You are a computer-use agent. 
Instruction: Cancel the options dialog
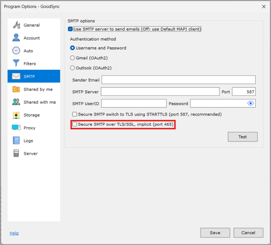[248, 232]
